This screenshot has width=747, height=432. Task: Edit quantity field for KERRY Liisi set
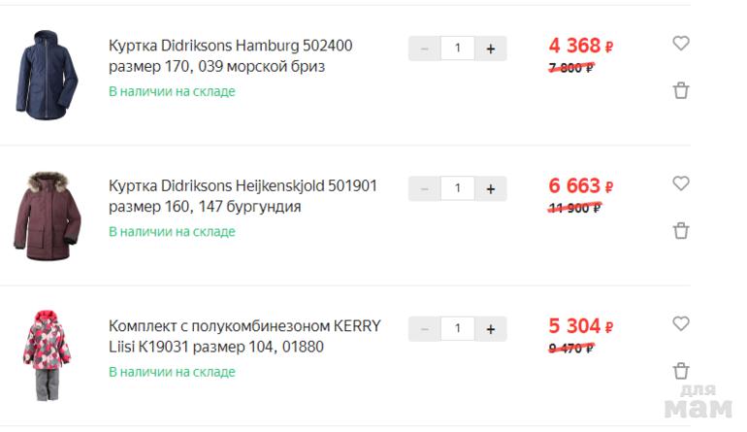click(x=457, y=328)
